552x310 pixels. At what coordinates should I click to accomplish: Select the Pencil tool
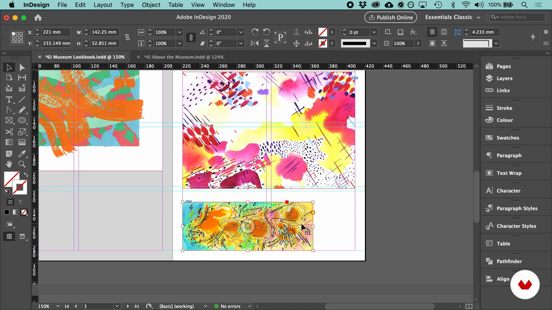(22, 110)
